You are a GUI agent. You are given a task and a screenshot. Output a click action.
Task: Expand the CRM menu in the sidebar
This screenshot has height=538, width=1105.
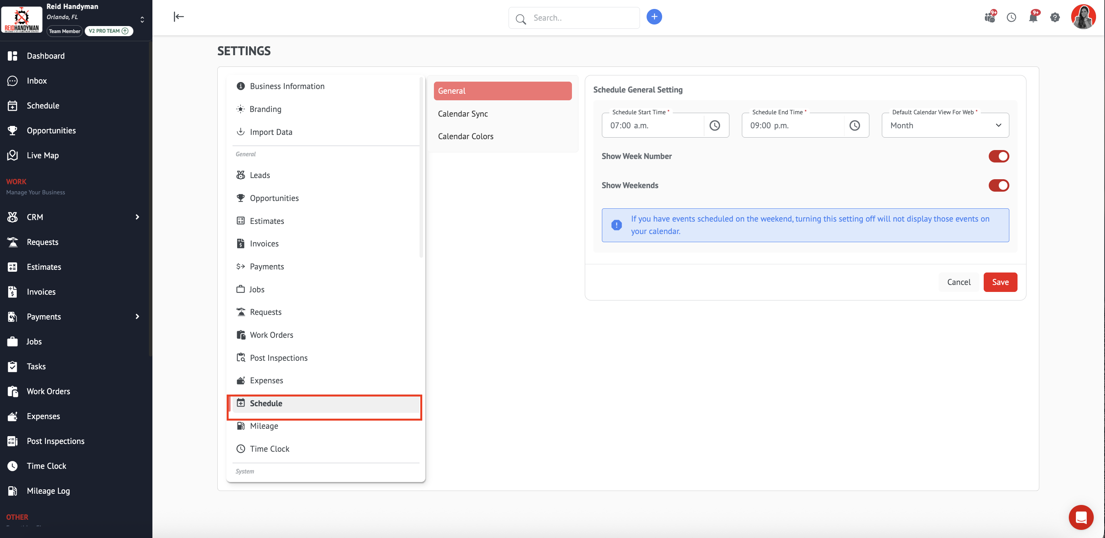[137, 217]
